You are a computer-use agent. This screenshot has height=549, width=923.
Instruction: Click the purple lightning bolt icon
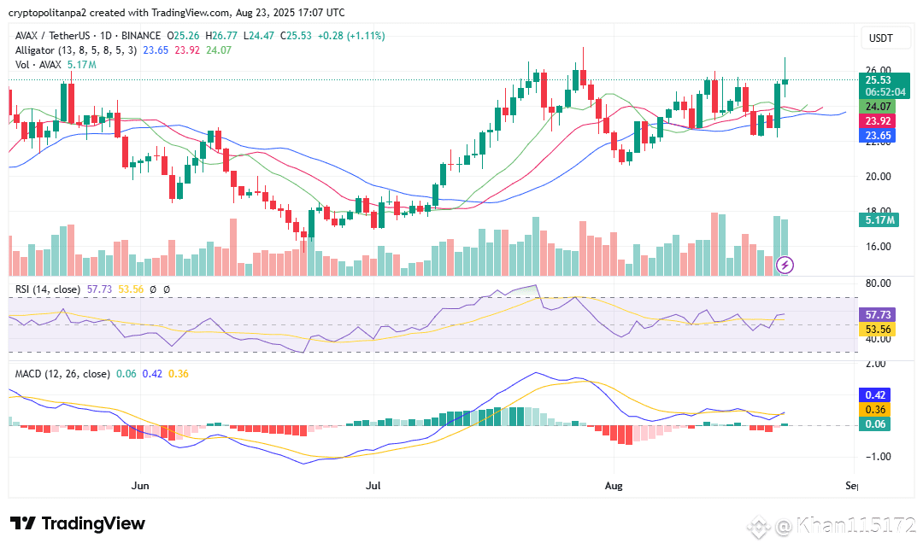click(785, 265)
